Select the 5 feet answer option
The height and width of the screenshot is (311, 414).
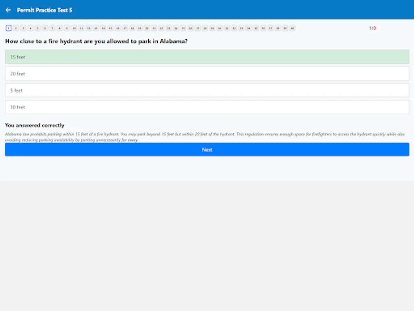[x=207, y=90]
